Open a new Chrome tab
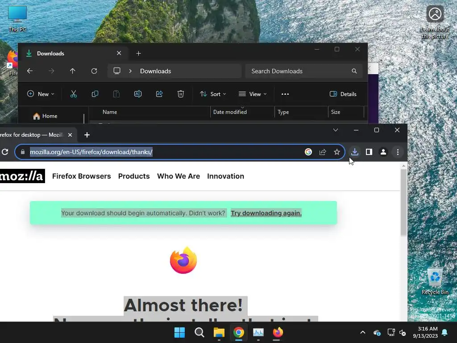This screenshot has width=457, height=343. 87,135
